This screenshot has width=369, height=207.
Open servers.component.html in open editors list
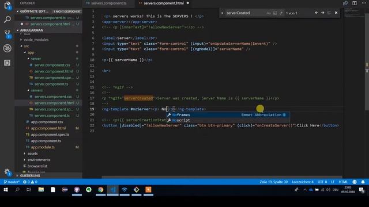48,24
